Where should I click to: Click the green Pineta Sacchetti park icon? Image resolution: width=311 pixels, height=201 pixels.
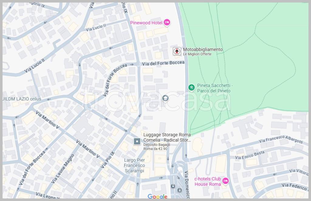[191, 88]
